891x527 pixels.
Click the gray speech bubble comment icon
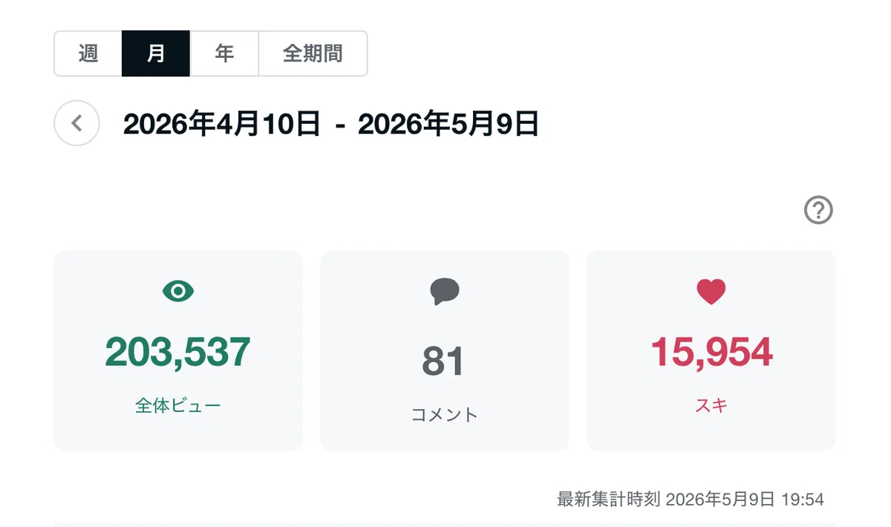[445, 292]
